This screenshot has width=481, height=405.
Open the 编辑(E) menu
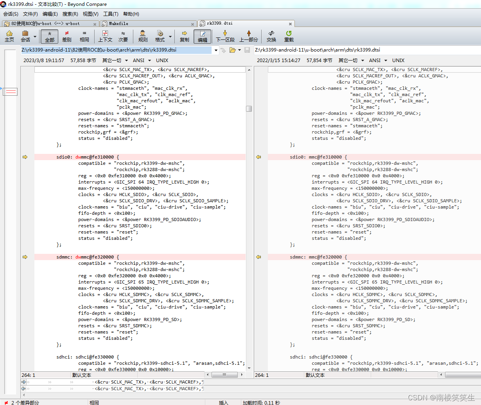point(50,14)
